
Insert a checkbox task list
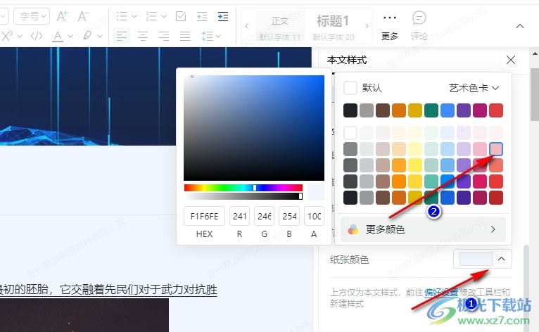[180, 16]
